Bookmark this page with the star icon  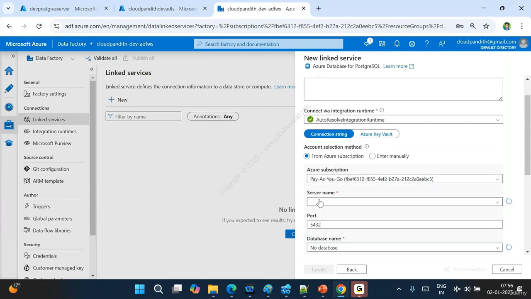[x=486, y=26]
